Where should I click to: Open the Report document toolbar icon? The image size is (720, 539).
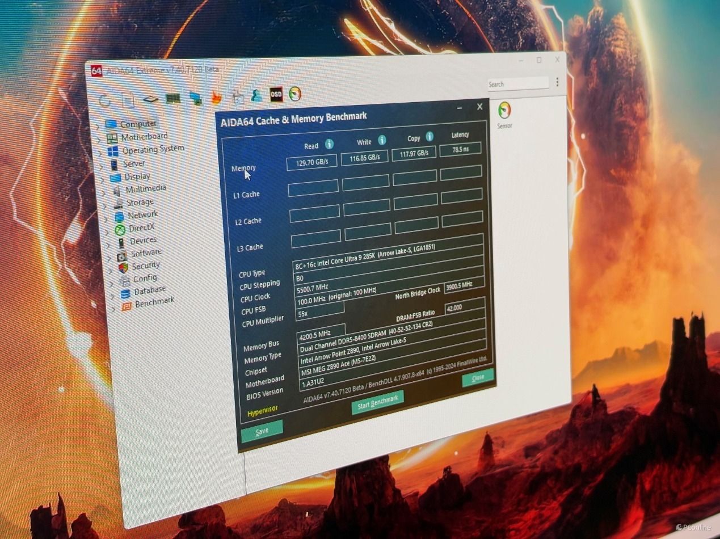pos(128,101)
